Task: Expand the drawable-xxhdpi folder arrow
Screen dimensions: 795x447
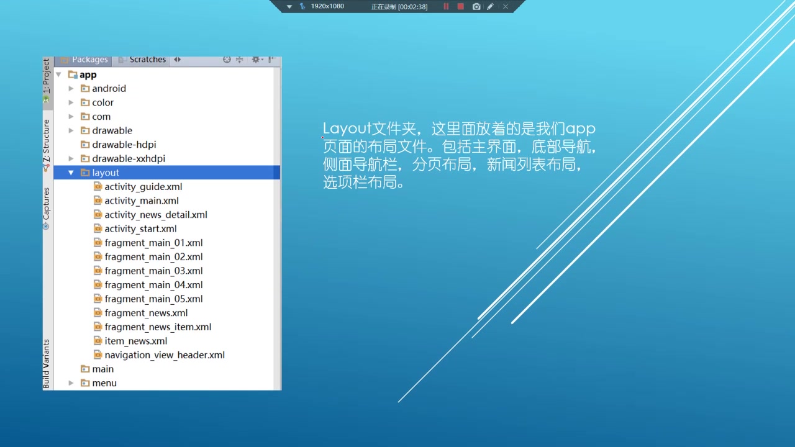Action: point(71,158)
